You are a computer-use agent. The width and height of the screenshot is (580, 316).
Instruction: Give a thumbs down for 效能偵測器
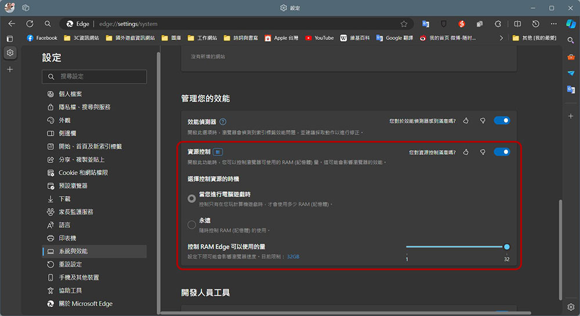pyautogui.click(x=483, y=121)
